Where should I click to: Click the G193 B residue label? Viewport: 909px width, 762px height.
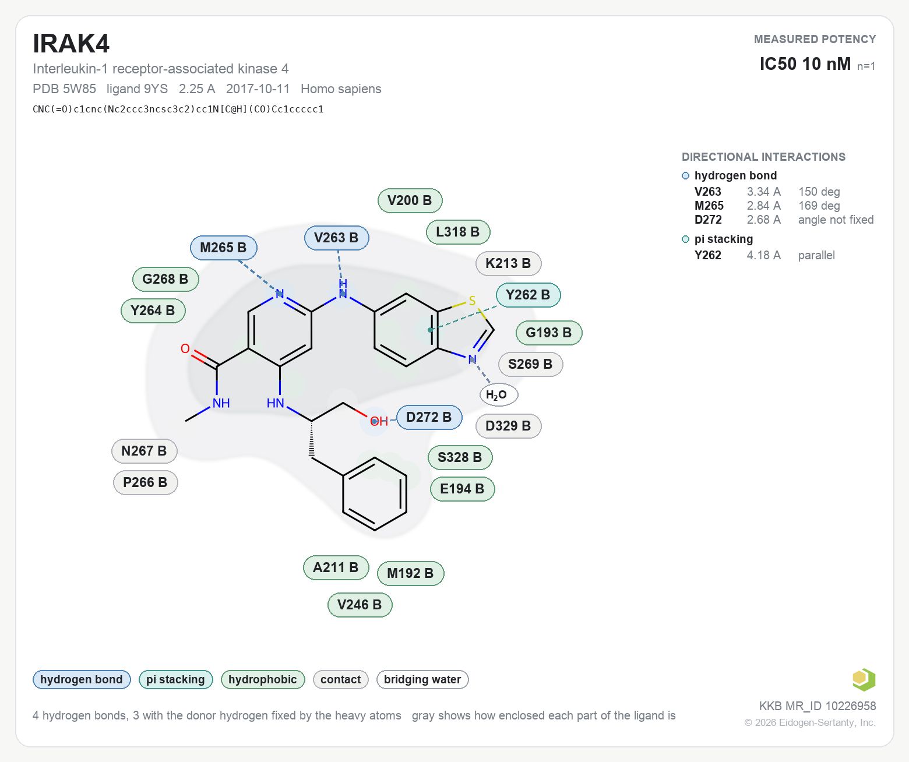pos(549,333)
